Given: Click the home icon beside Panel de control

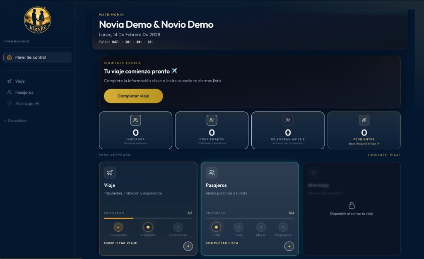Looking at the screenshot, I should (x=10, y=57).
